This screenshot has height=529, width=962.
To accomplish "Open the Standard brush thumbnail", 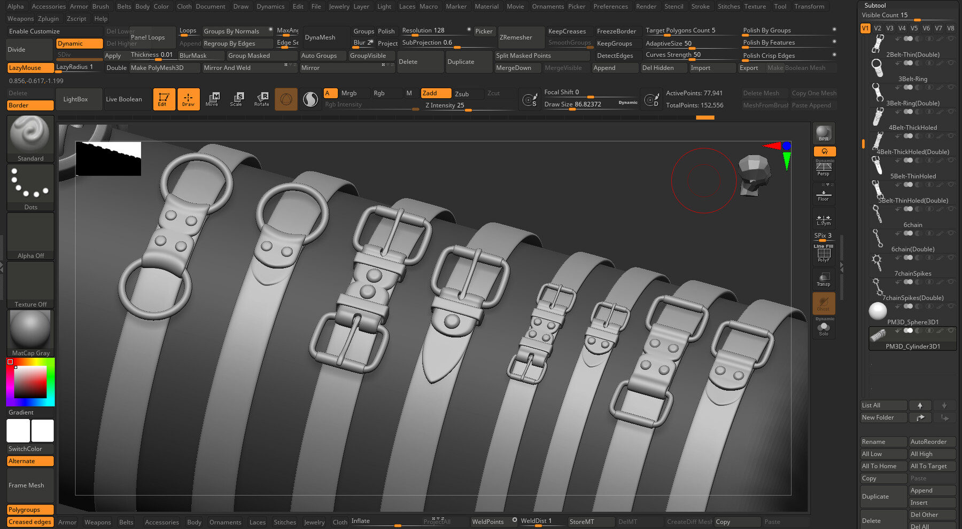I will pos(30,139).
